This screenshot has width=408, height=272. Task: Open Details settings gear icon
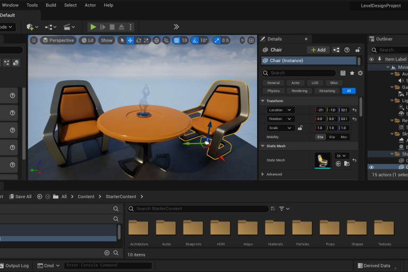tap(360, 73)
